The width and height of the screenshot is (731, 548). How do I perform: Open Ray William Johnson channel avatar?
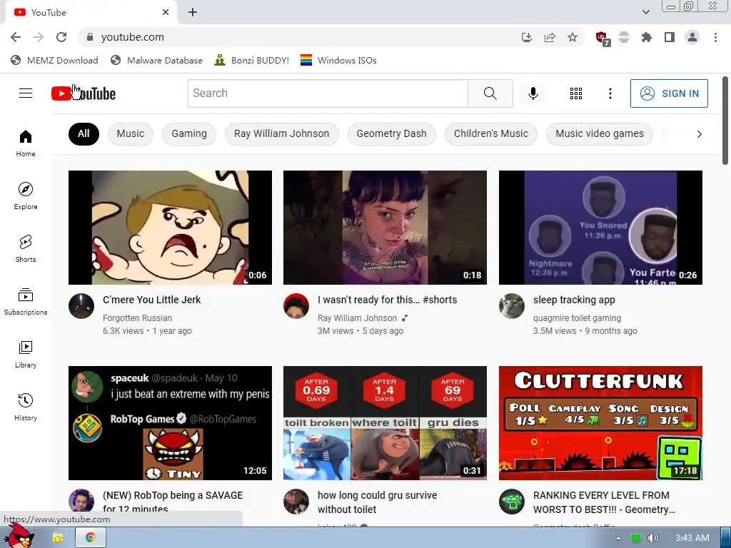coord(296,306)
